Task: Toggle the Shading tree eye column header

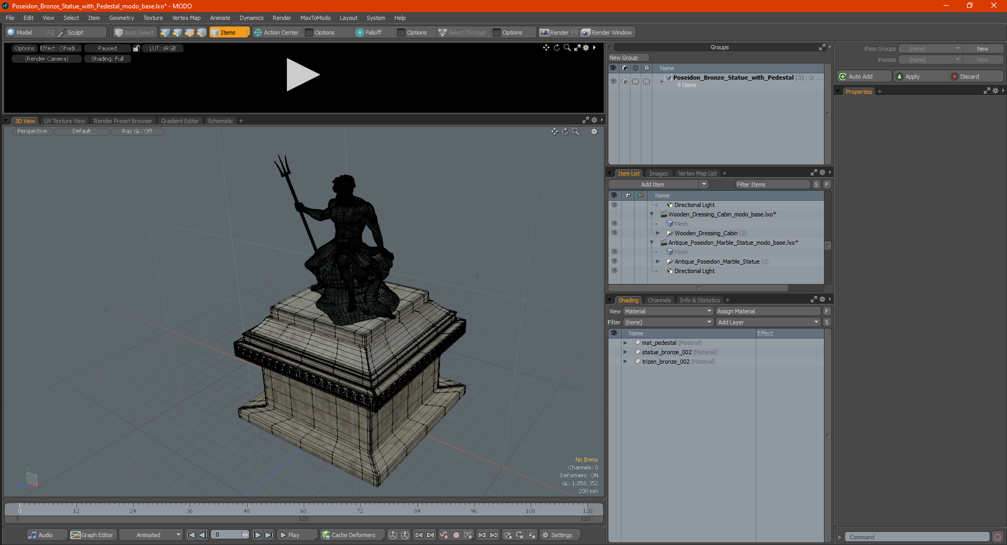Action: [614, 333]
